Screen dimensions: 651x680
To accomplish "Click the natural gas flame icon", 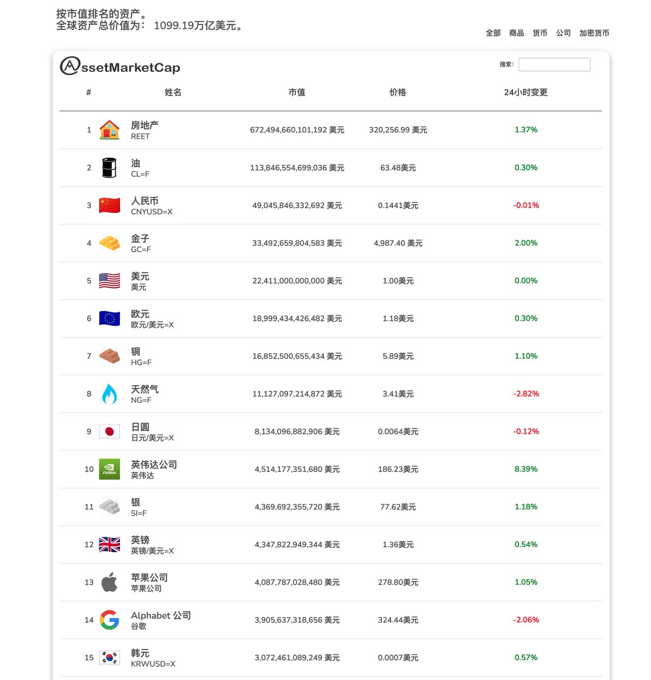I will (x=109, y=394).
